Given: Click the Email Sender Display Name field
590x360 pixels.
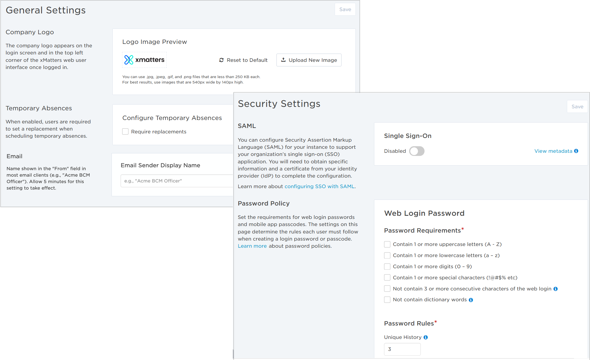Looking at the screenshot, I should 177,181.
